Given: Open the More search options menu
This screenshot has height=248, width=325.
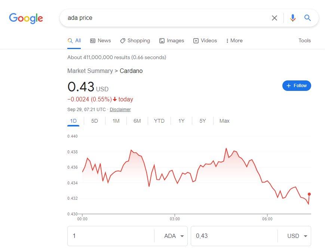Looking at the screenshot, I should click(x=234, y=41).
